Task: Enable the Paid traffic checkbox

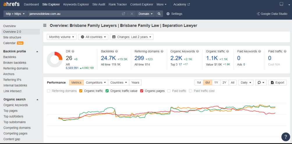Action: pos(169,91)
